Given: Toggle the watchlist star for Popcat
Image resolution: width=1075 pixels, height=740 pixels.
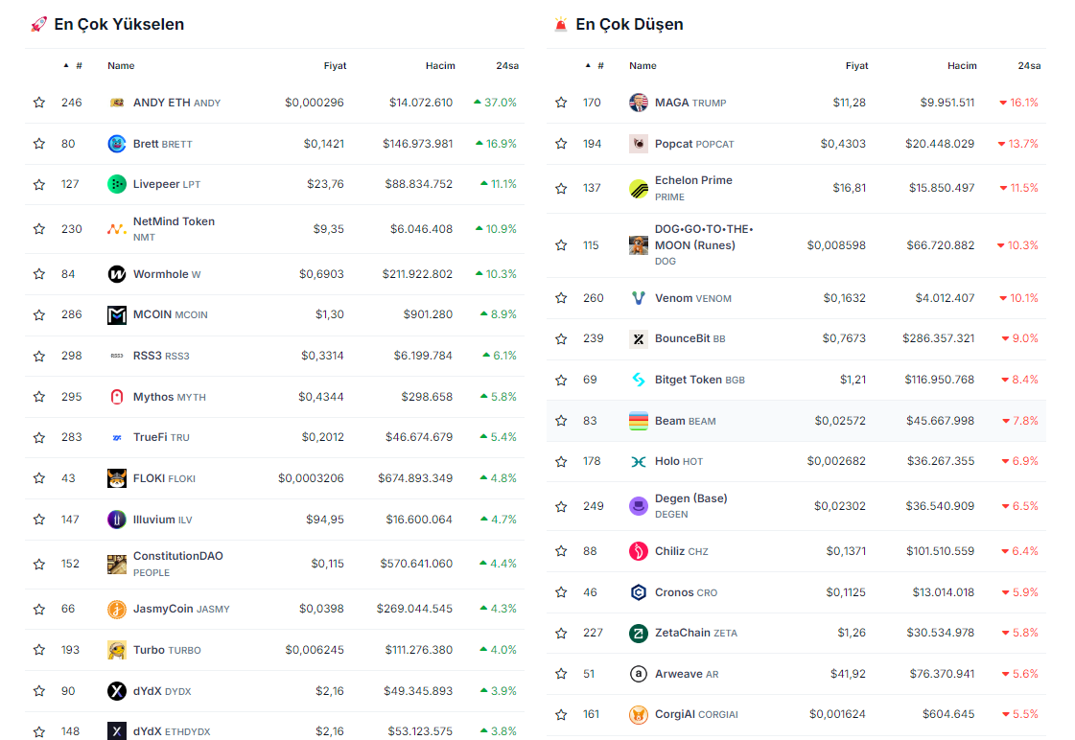Looking at the screenshot, I should (561, 144).
